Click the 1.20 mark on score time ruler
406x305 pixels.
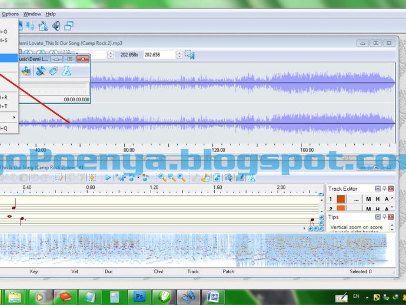pyautogui.click(x=154, y=187)
